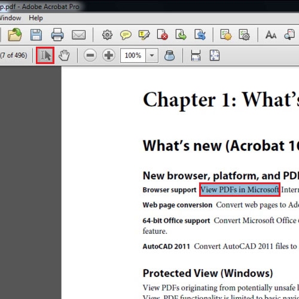Viewport: 299px width, 299px height.
Task: Save the document with floppy disk icon
Action: [x=36, y=35]
